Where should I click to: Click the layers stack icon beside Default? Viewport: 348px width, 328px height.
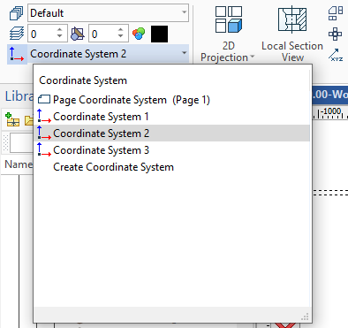pos(16,13)
